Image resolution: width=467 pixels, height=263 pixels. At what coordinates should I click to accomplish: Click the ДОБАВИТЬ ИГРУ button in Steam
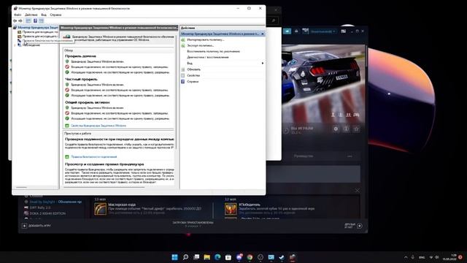pos(36,226)
